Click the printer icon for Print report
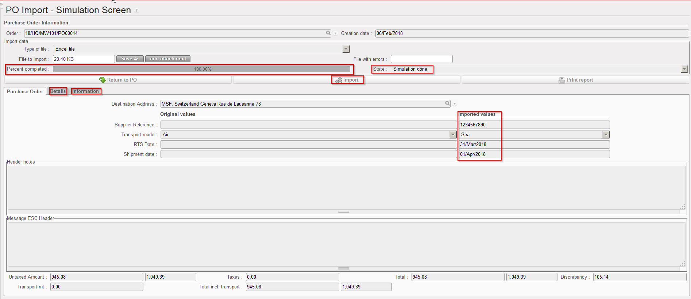The width and height of the screenshot is (691, 299). [562, 80]
